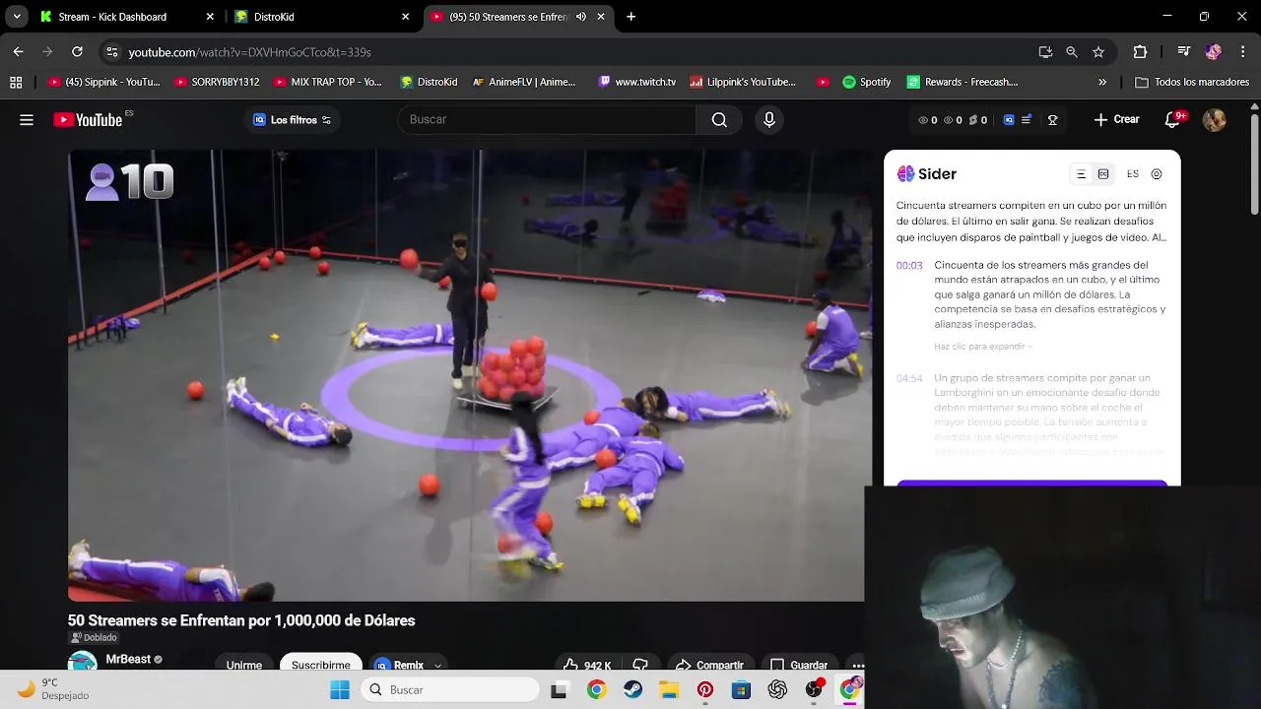This screenshot has width=1261, height=709.
Task: Open the vidIQ list icon with blue dot
Action: 1027,119
